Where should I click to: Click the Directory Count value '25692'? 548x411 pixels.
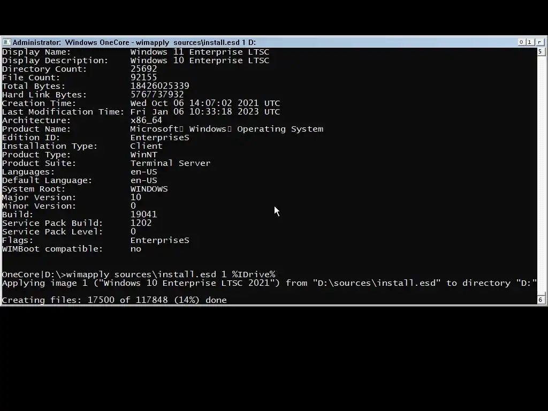(143, 69)
